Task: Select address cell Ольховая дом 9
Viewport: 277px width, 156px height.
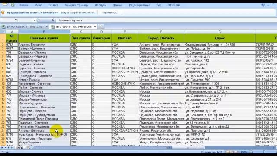Action: [x=219, y=64]
